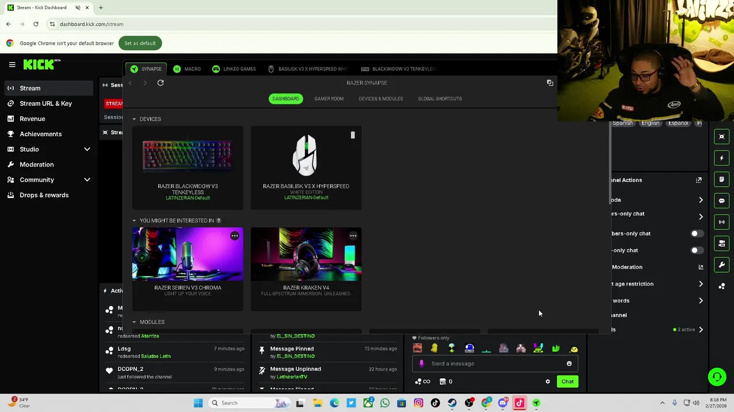Screen dimensions: 734x412
Task: Open WhatsApp from the taskbar
Action: [x=385, y=403]
